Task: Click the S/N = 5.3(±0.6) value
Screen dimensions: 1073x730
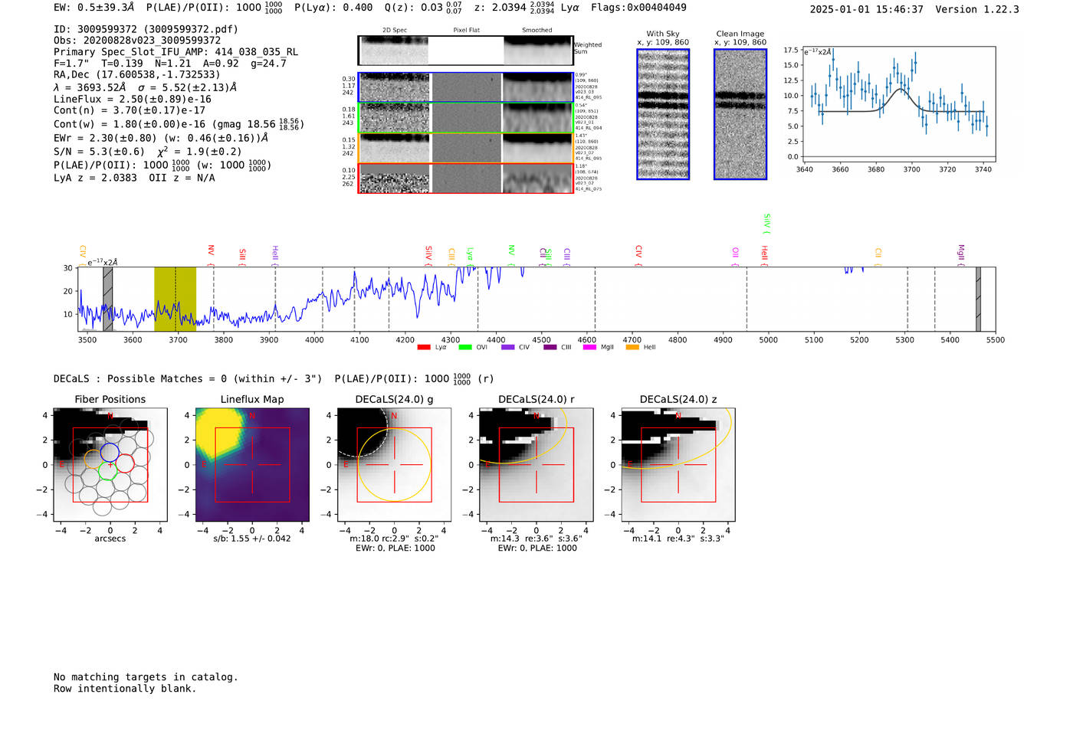Action: 99,152
